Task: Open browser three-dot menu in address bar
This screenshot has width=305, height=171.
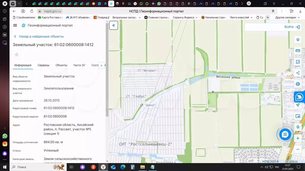Action: point(282,11)
